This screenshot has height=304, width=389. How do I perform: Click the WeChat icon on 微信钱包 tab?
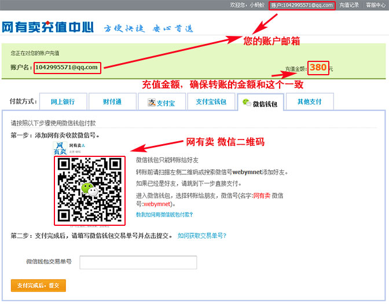coord(247,102)
